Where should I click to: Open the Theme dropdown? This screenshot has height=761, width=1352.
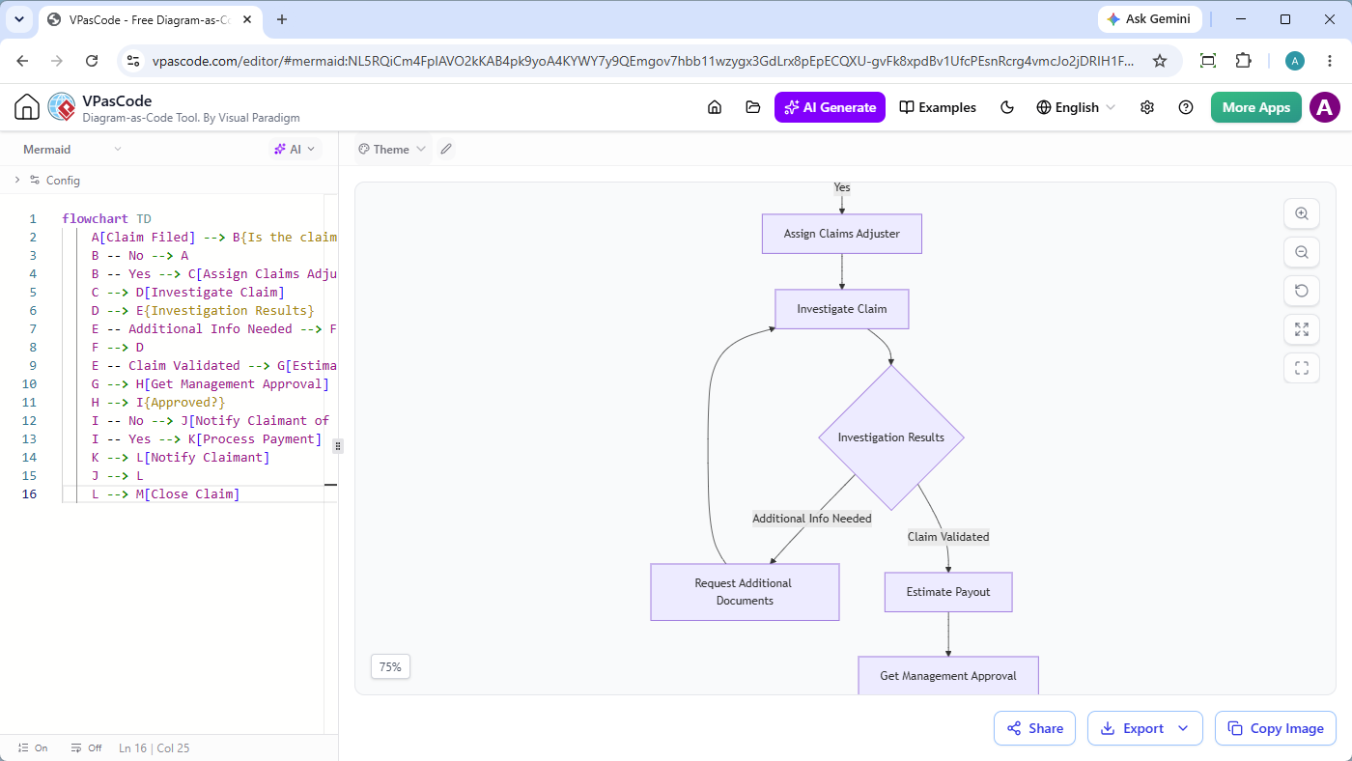391,149
